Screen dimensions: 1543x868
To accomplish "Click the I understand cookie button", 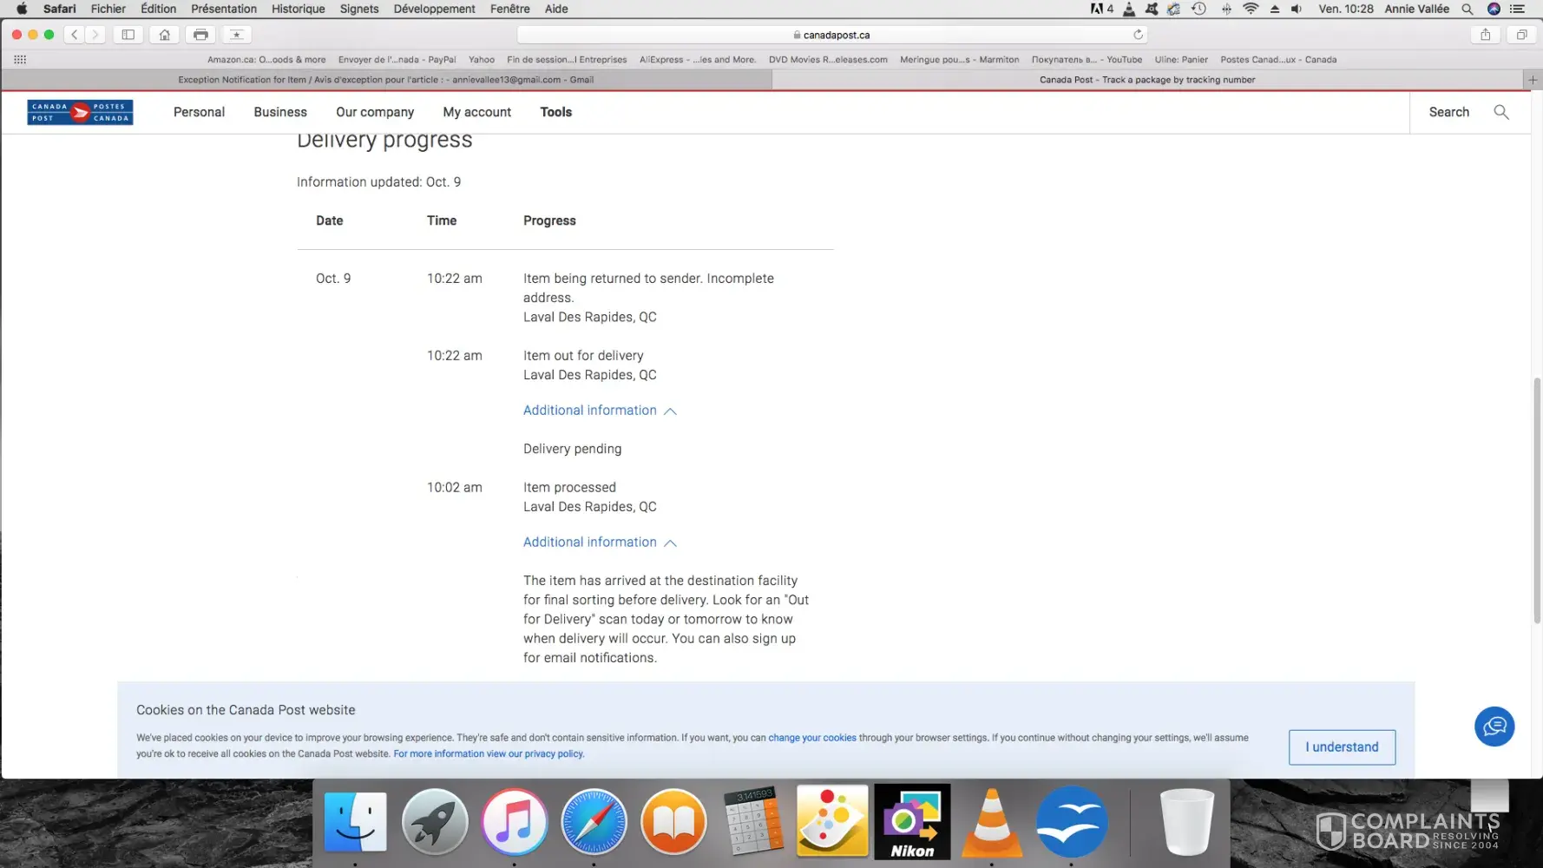I will (1342, 747).
